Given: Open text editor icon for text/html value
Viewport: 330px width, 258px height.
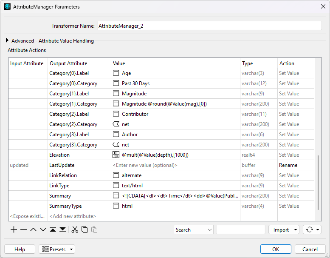Looking at the screenshot, I should tap(116, 185).
